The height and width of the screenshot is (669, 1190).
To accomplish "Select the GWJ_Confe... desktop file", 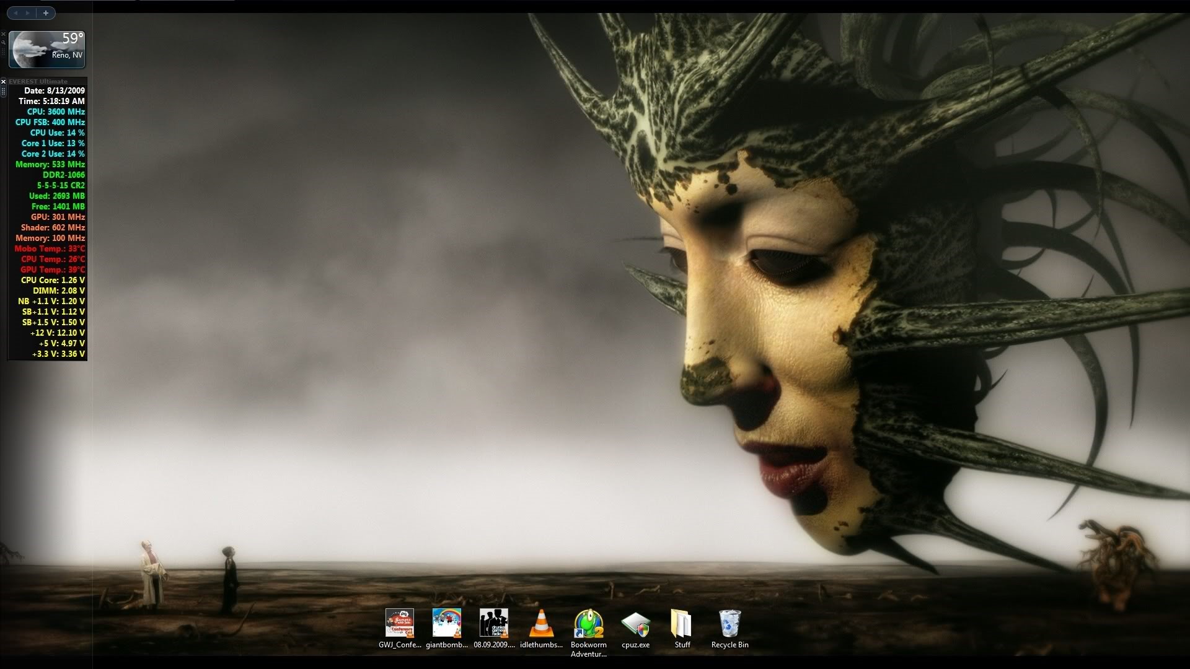I will pyautogui.click(x=400, y=628).
